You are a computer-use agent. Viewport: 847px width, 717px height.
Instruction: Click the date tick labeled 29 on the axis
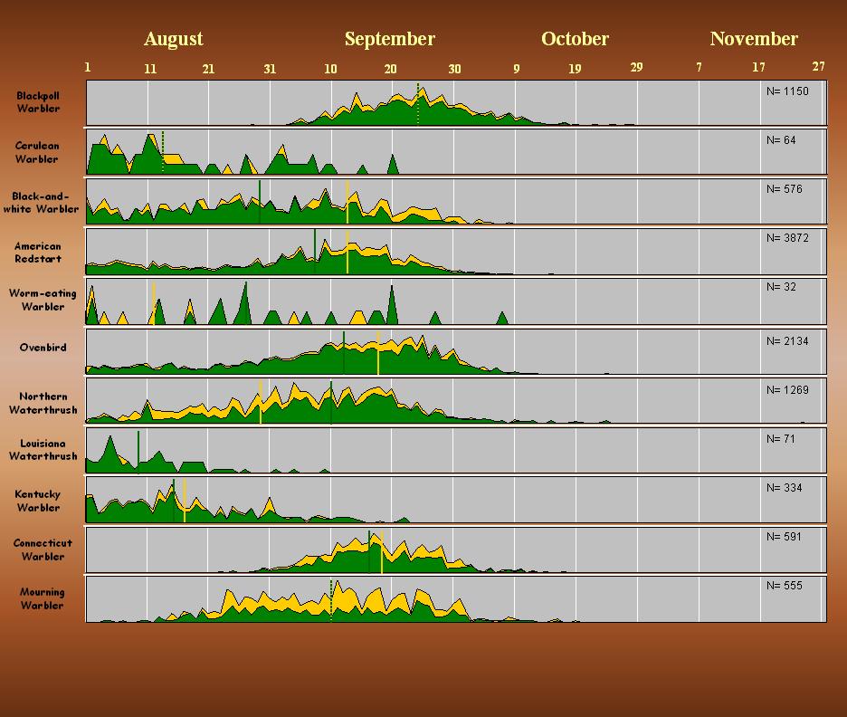point(636,68)
